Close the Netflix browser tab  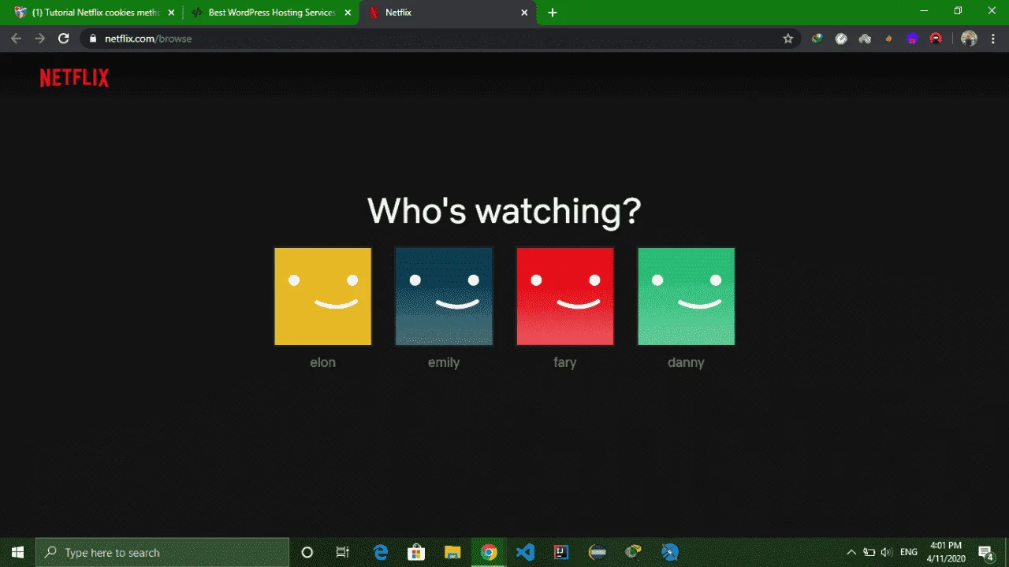point(524,13)
